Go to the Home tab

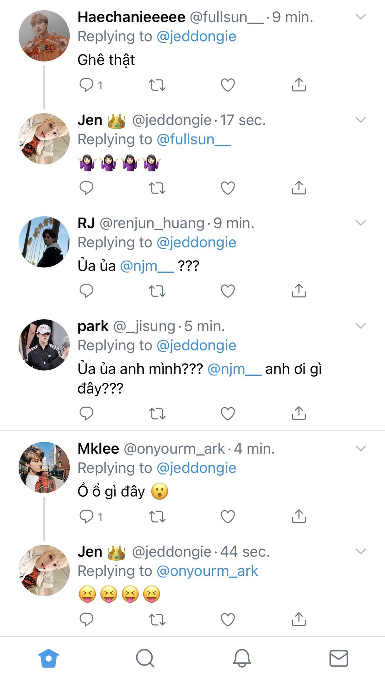49,658
